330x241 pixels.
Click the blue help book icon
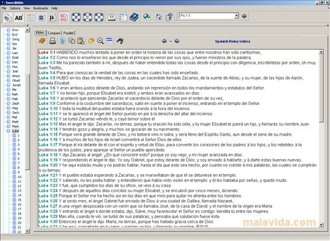click(x=134, y=17)
